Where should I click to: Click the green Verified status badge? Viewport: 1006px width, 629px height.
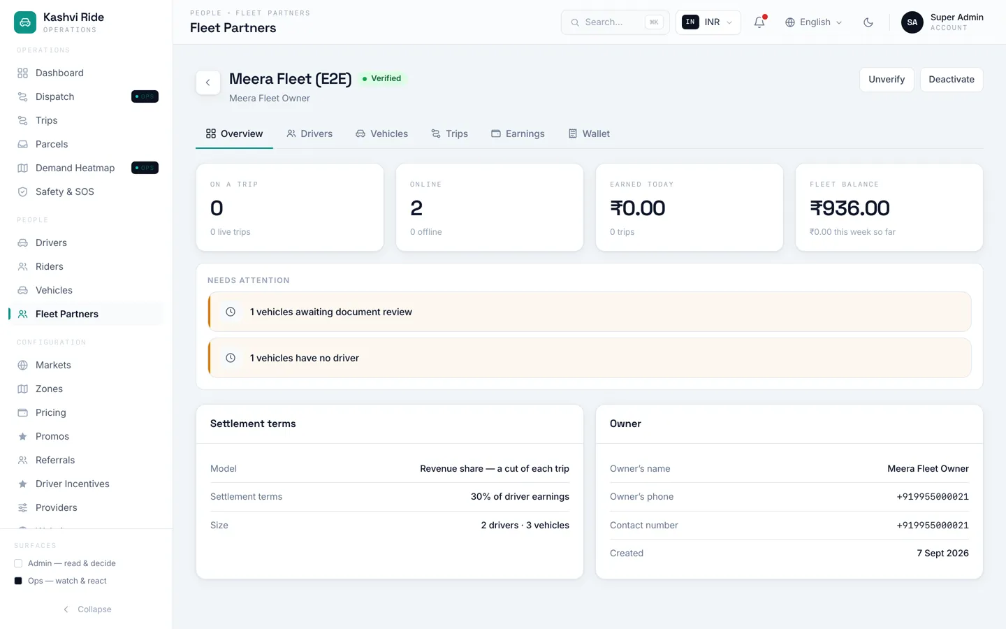[381, 78]
